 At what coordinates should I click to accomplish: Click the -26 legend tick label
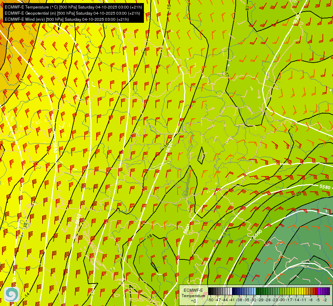point(268,300)
